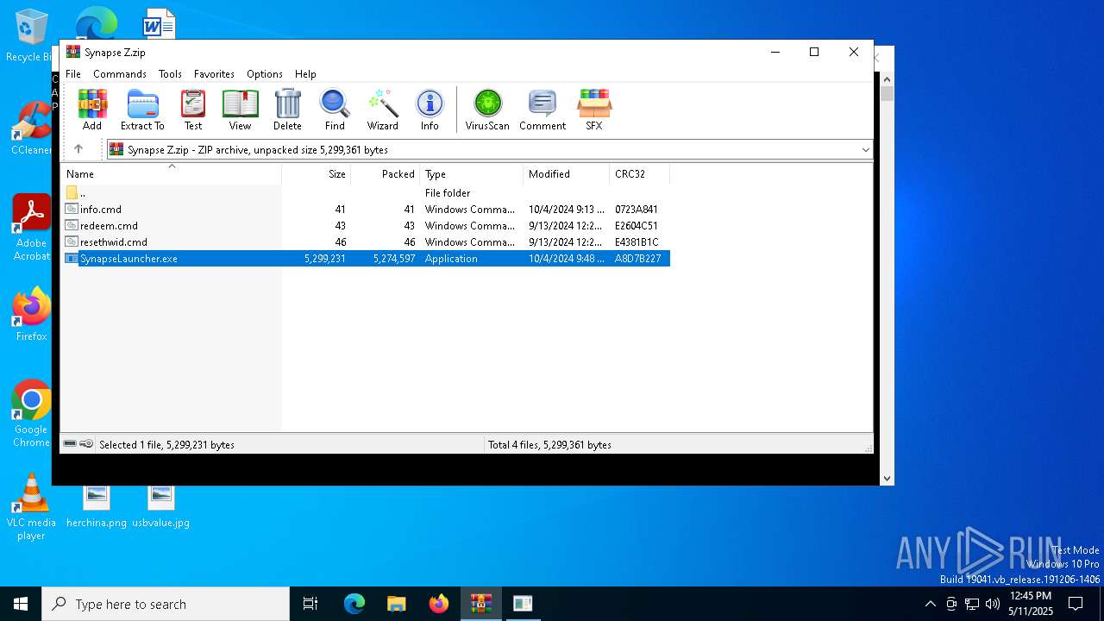Sort by Modified column header
This screenshot has width=1104, height=621.
click(x=567, y=173)
